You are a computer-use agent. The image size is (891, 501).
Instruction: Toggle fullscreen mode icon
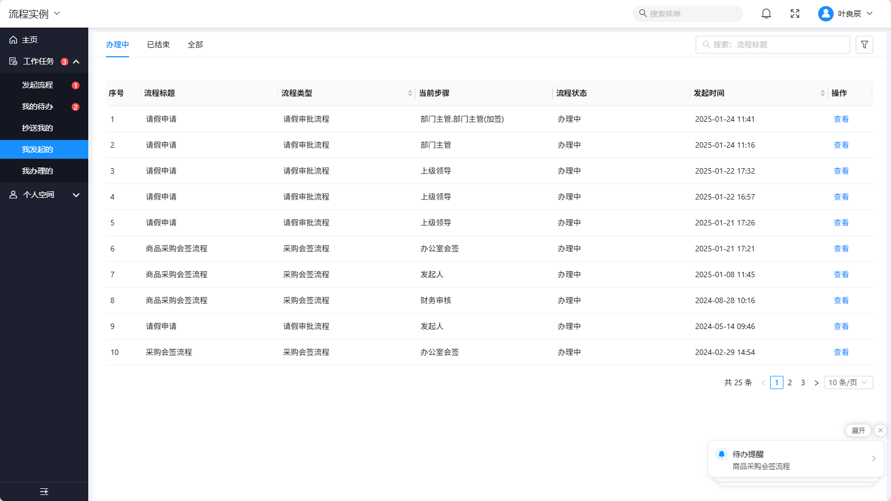tap(794, 14)
